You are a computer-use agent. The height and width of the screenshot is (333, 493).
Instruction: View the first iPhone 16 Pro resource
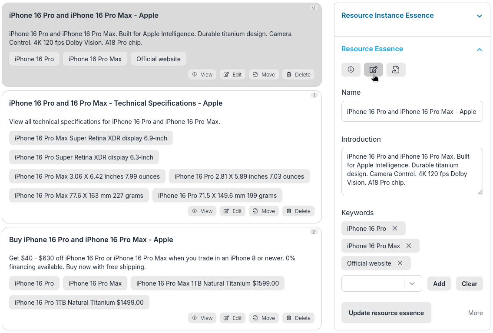click(x=202, y=74)
